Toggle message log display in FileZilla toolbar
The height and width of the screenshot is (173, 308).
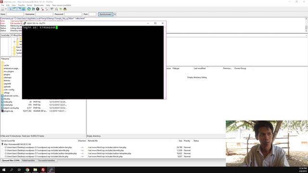point(11,9)
